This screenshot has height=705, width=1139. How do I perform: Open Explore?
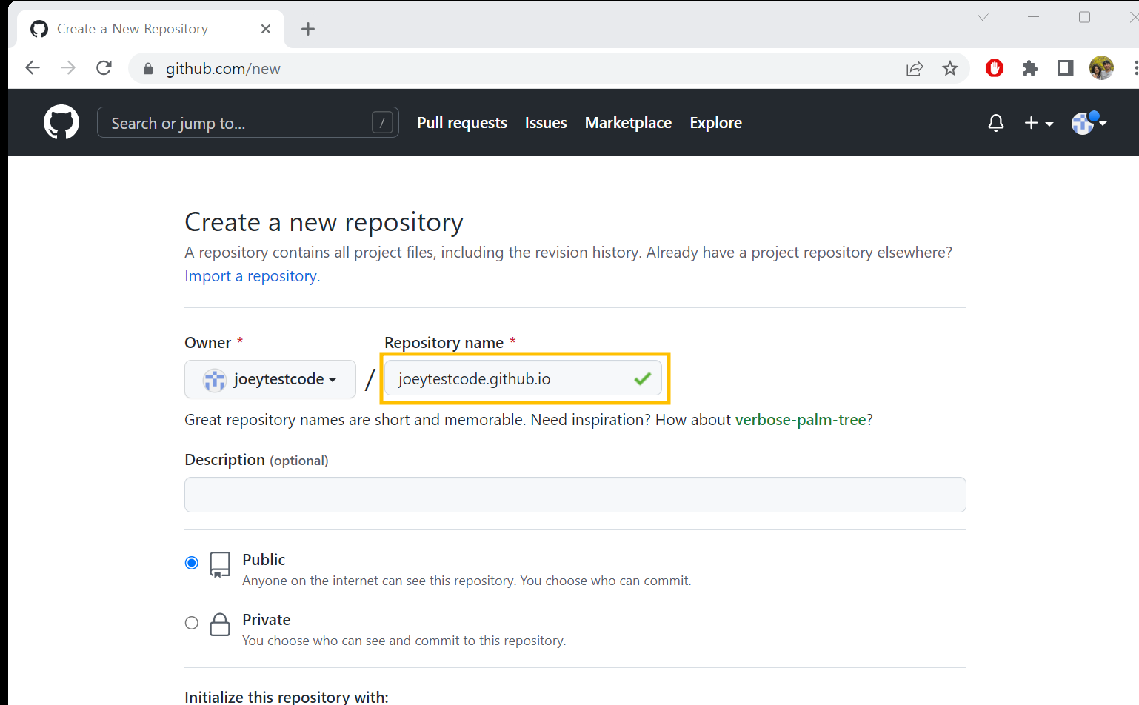click(x=716, y=123)
